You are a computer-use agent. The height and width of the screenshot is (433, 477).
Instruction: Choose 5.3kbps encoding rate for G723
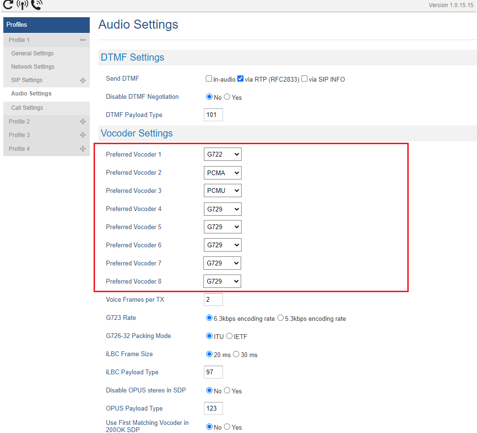click(280, 318)
